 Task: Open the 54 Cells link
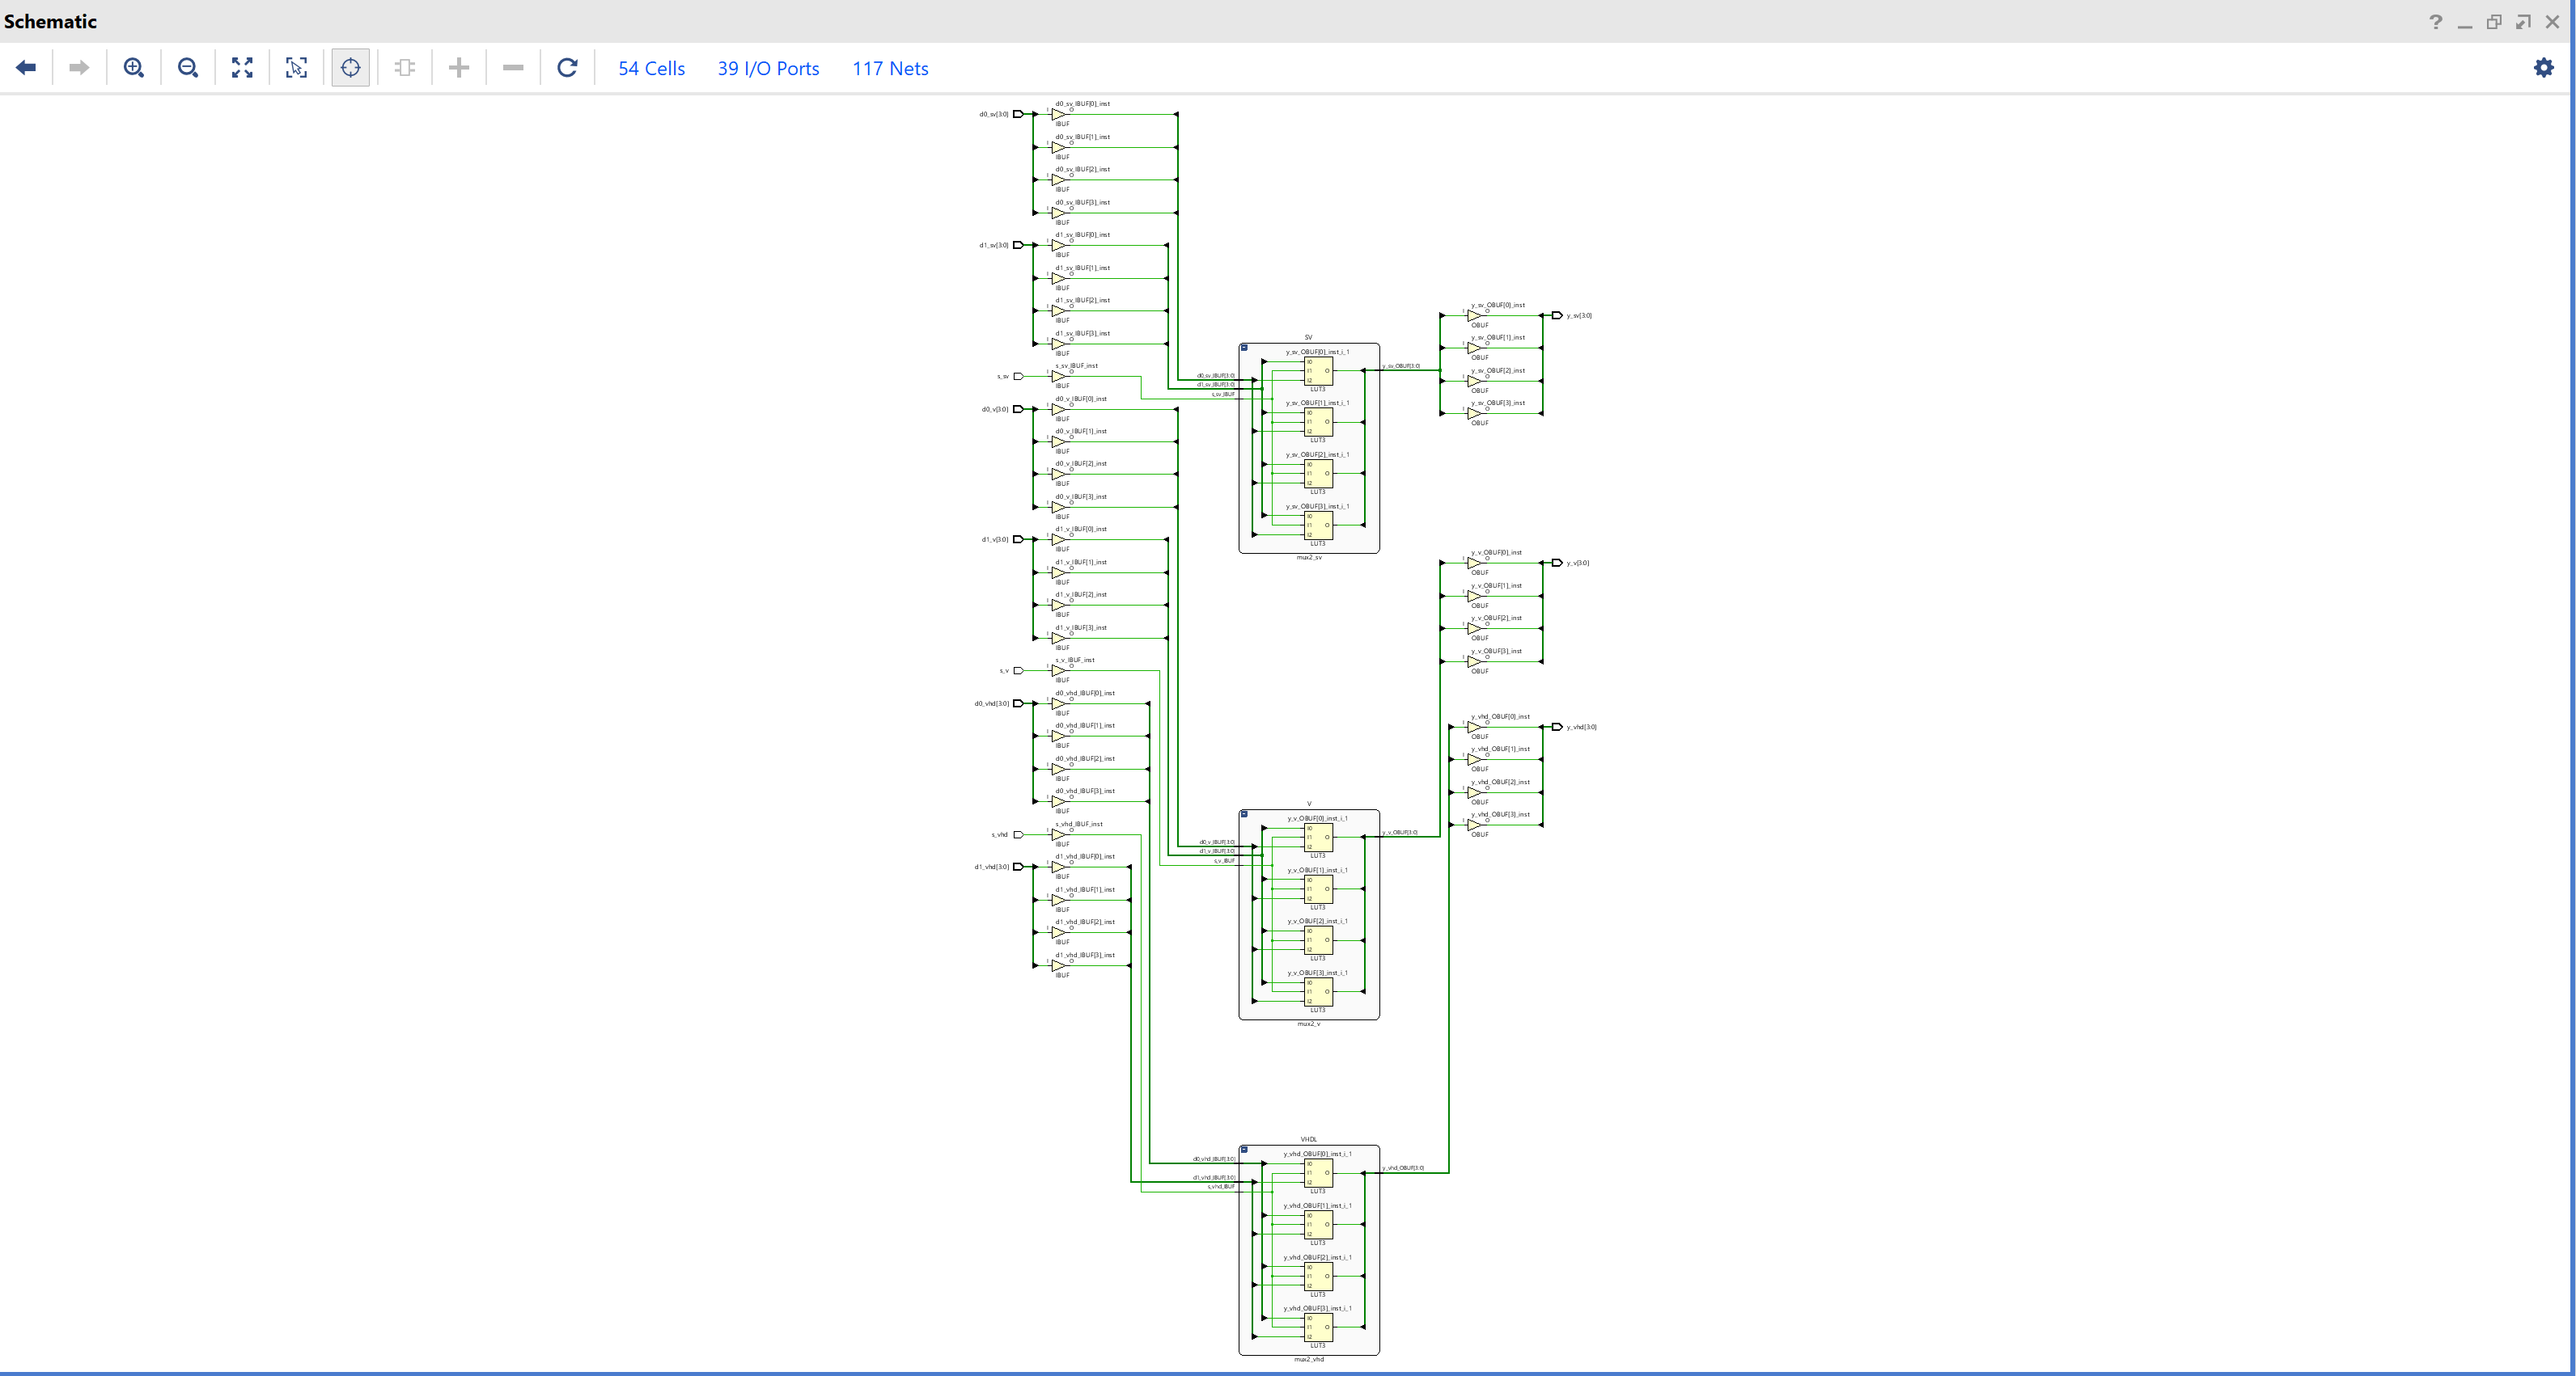point(651,69)
